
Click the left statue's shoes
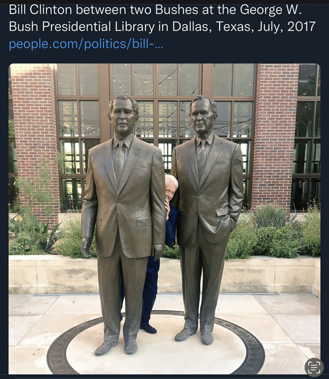(x=116, y=347)
